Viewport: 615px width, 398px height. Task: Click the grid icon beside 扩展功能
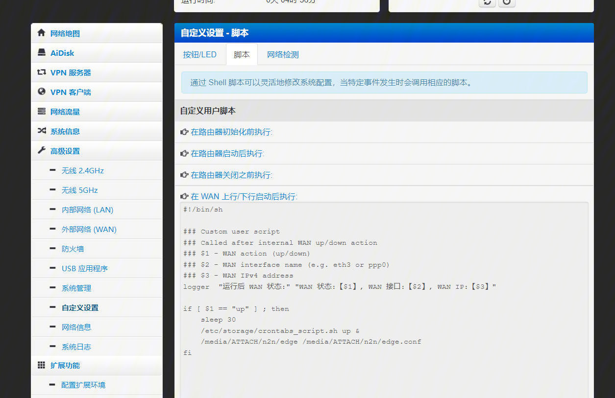point(41,365)
